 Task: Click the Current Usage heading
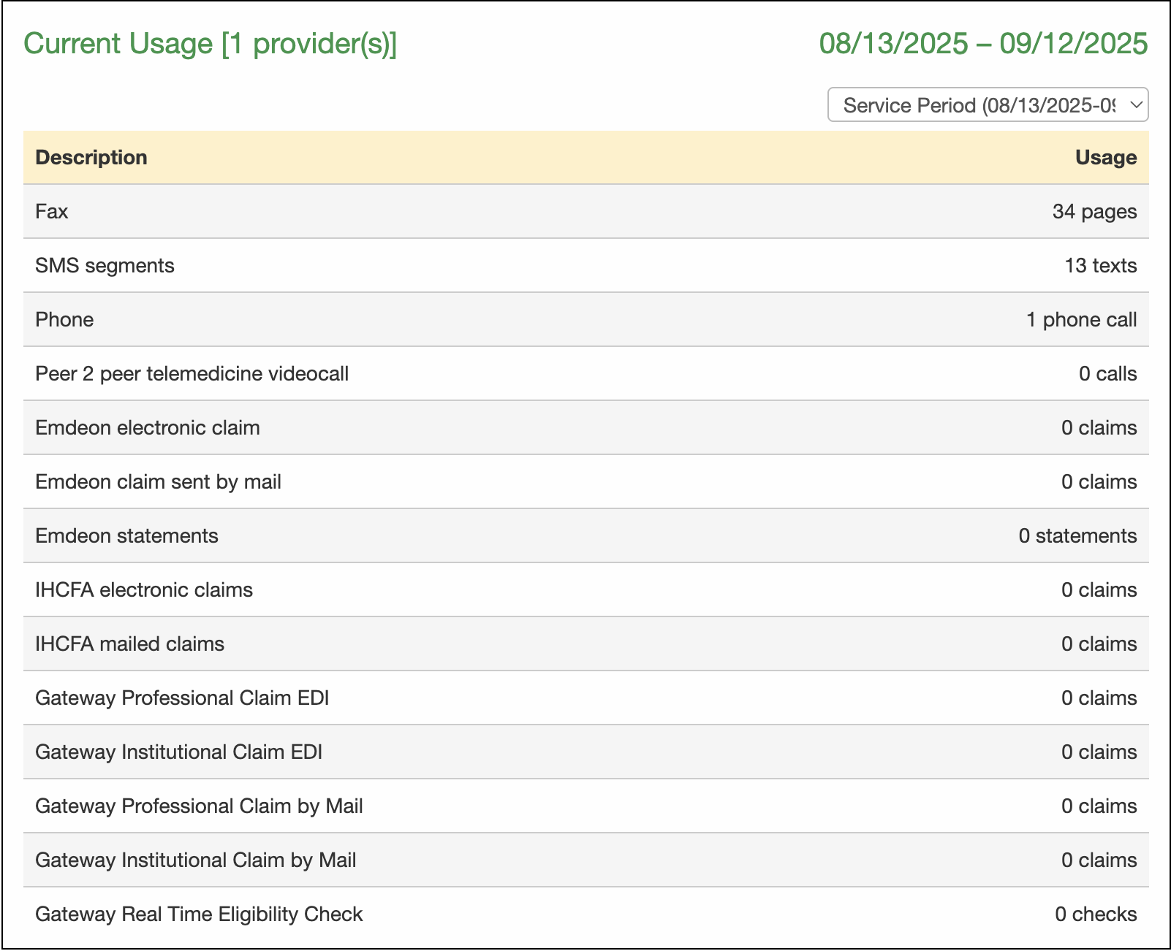coord(211,44)
